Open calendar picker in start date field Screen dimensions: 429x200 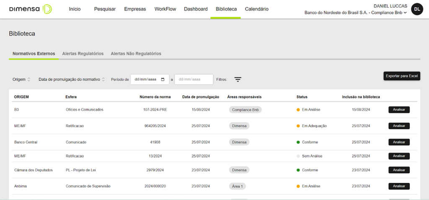(x=163, y=79)
